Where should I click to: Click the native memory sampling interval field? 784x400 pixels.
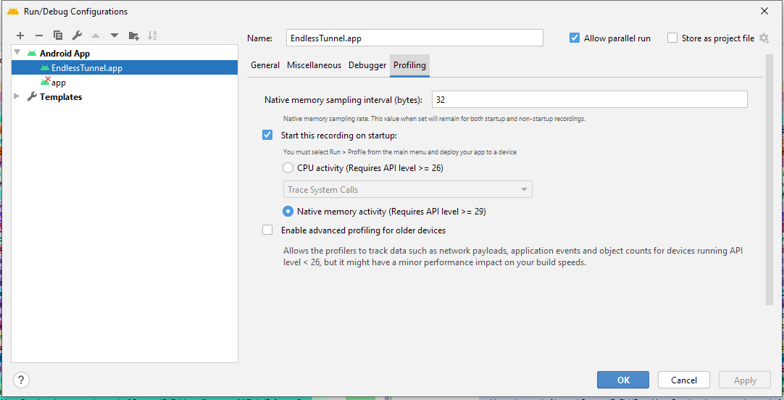(x=590, y=99)
